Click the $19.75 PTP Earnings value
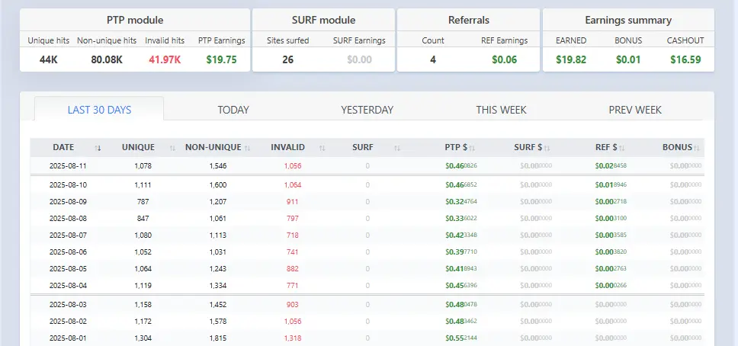Viewport: 738px width, 346px height. point(222,59)
